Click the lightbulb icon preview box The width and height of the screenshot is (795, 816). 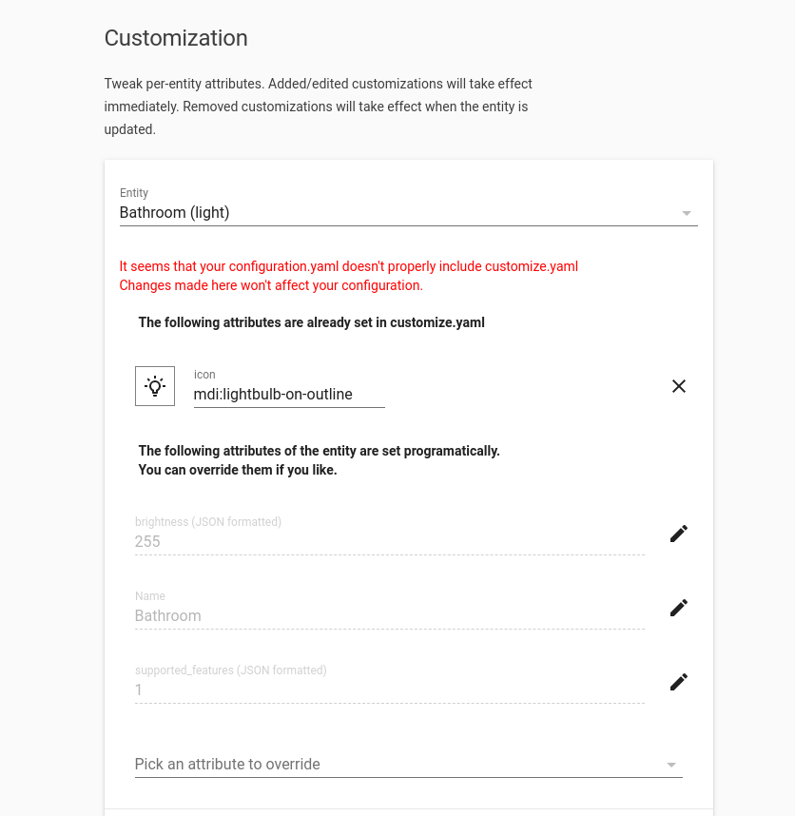coord(155,386)
